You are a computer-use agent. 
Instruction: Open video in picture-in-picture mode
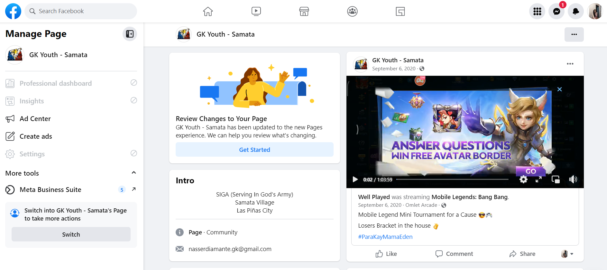(x=556, y=179)
